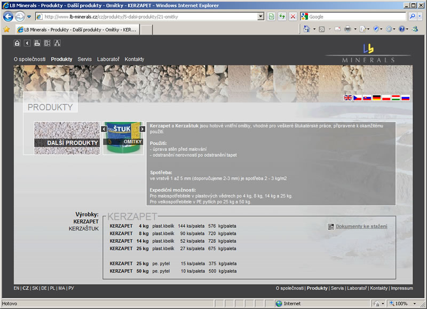Image resolution: width=427 pixels, height=309 pixels.
Task: Open the Servis menu item
Action: (84, 59)
